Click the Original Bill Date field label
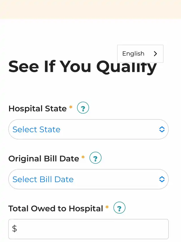This screenshot has height=242, width=181. pos(44,159)
